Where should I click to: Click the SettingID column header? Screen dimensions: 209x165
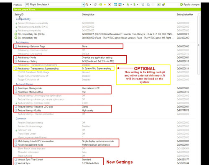(19, 15)
